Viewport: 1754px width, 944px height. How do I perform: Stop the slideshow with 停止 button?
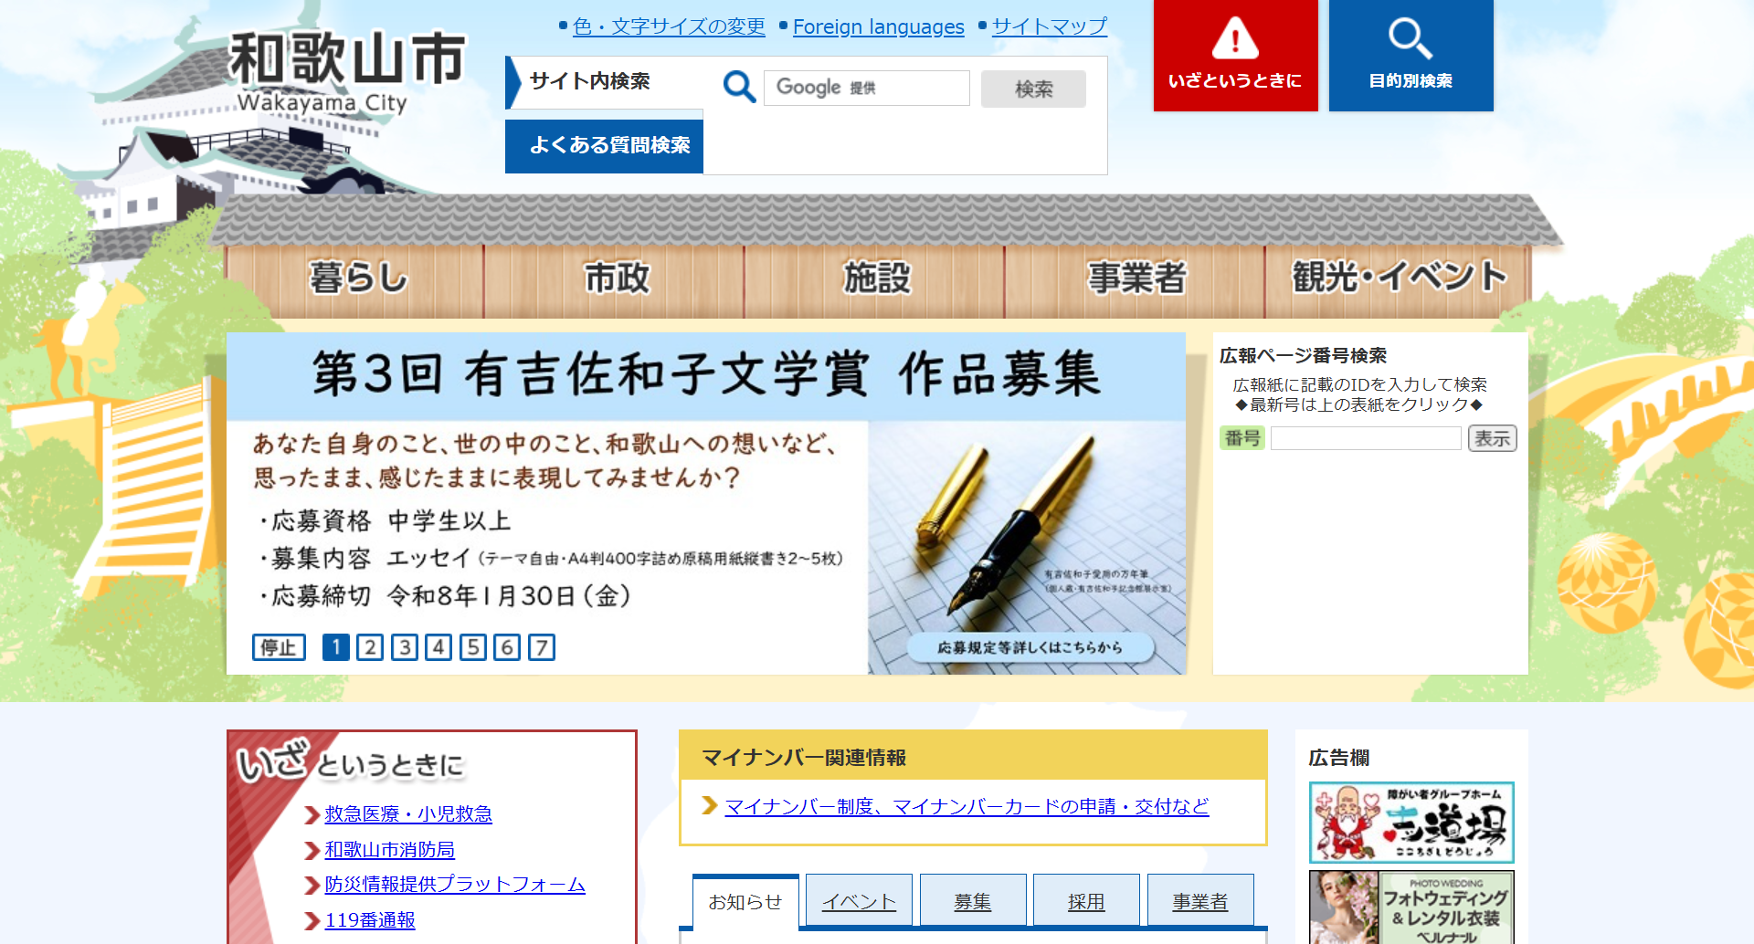click(279, 647)
